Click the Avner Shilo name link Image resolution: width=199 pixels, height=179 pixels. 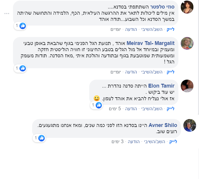tap(163, 125)
